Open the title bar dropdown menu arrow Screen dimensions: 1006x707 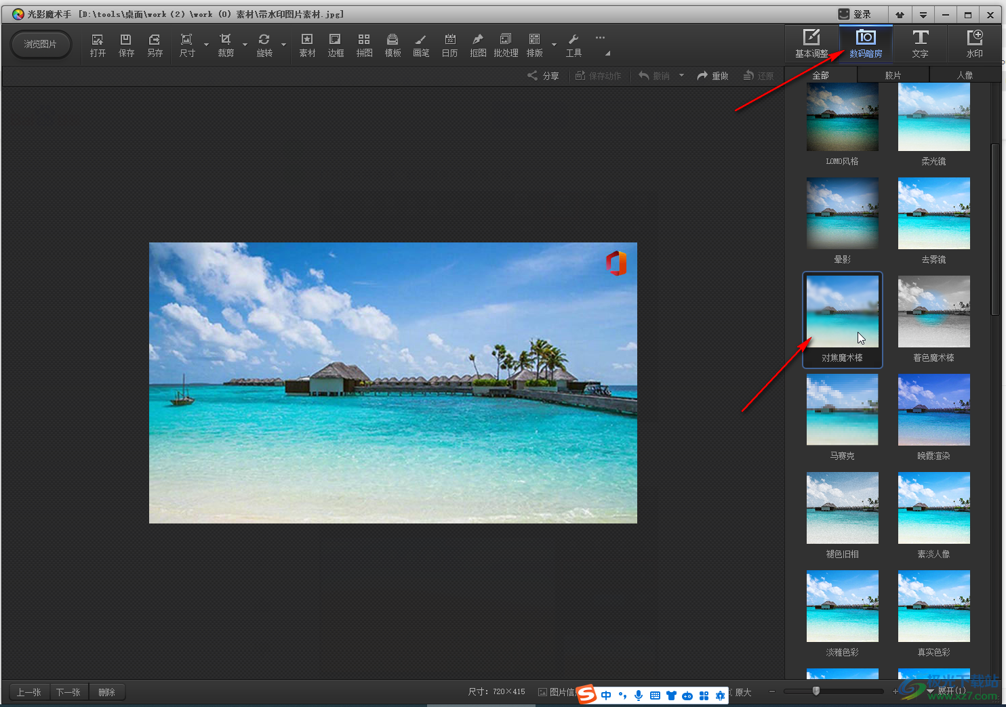coord(923,14)
